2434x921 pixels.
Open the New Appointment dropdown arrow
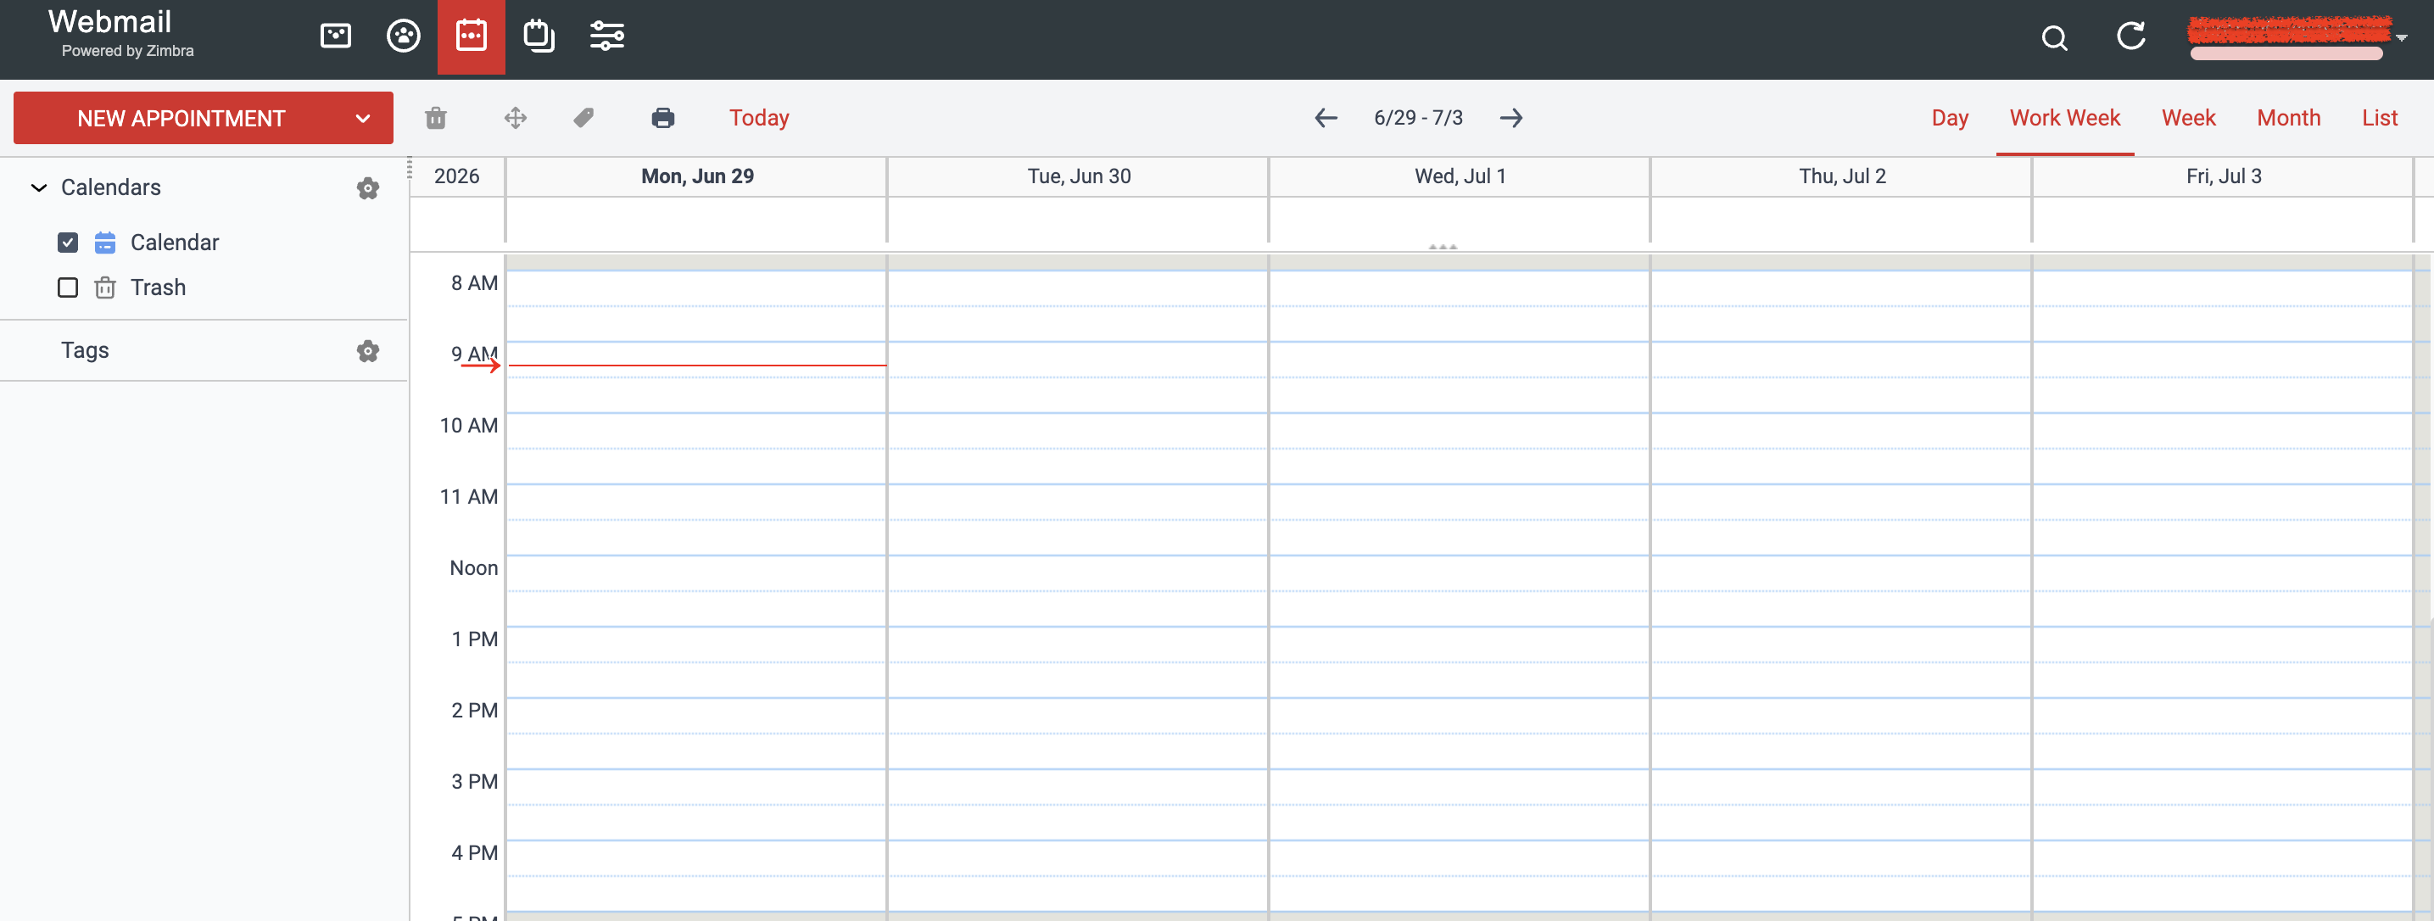tap(363, 118)
